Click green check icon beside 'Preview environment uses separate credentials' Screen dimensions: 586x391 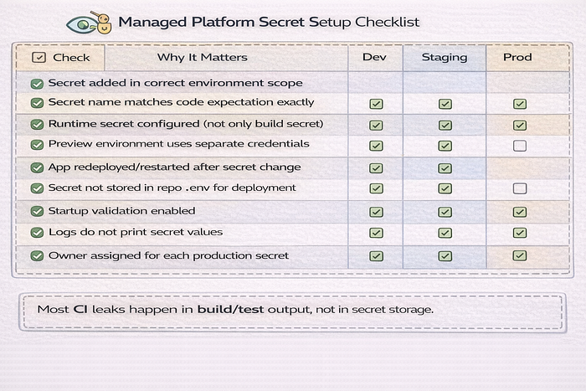coord(37,145)
